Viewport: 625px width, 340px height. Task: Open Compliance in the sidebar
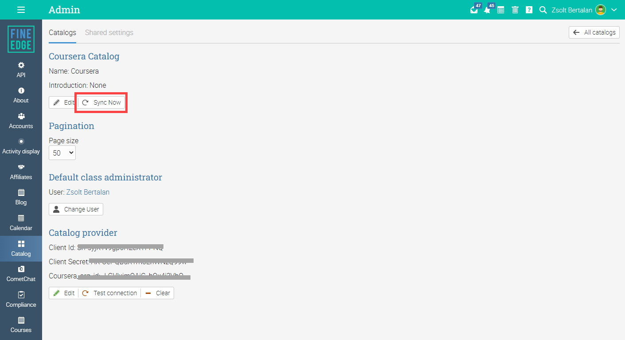pyautogui.click(x=21, y=299)
